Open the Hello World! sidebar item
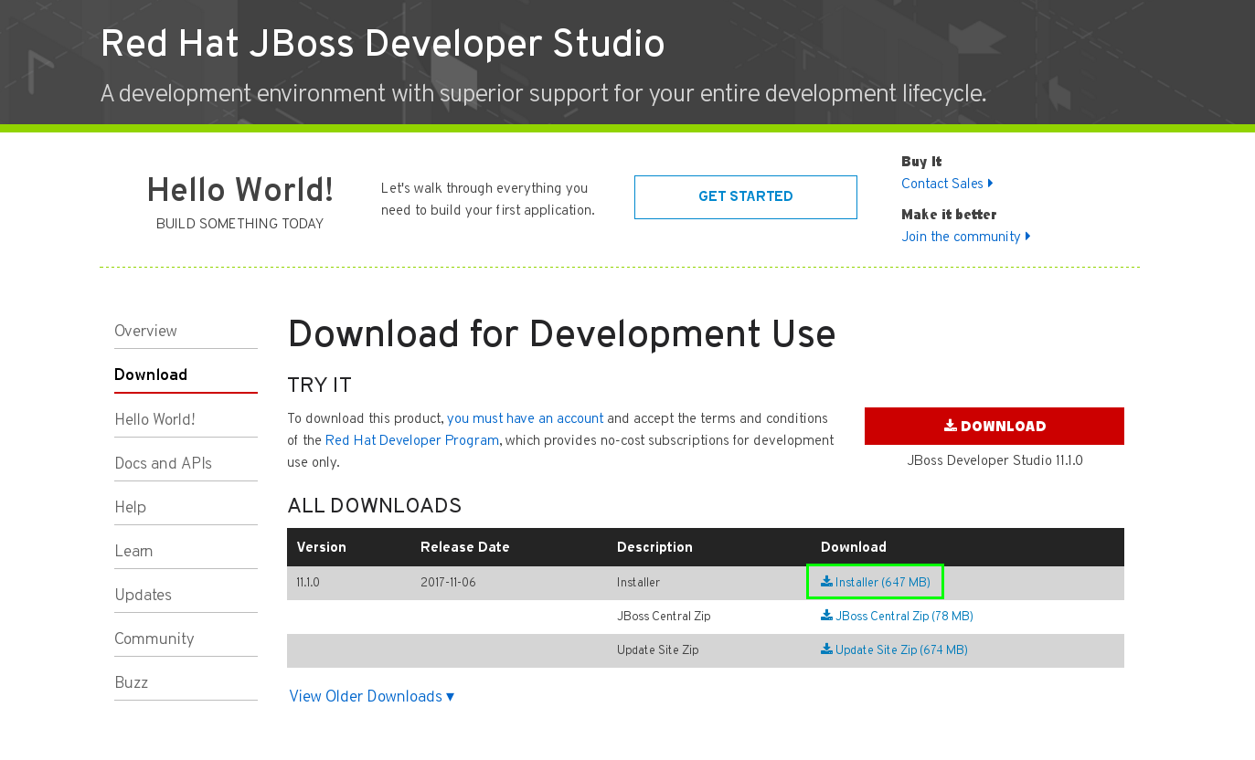 pyautogui.click(x=186, y=419)
